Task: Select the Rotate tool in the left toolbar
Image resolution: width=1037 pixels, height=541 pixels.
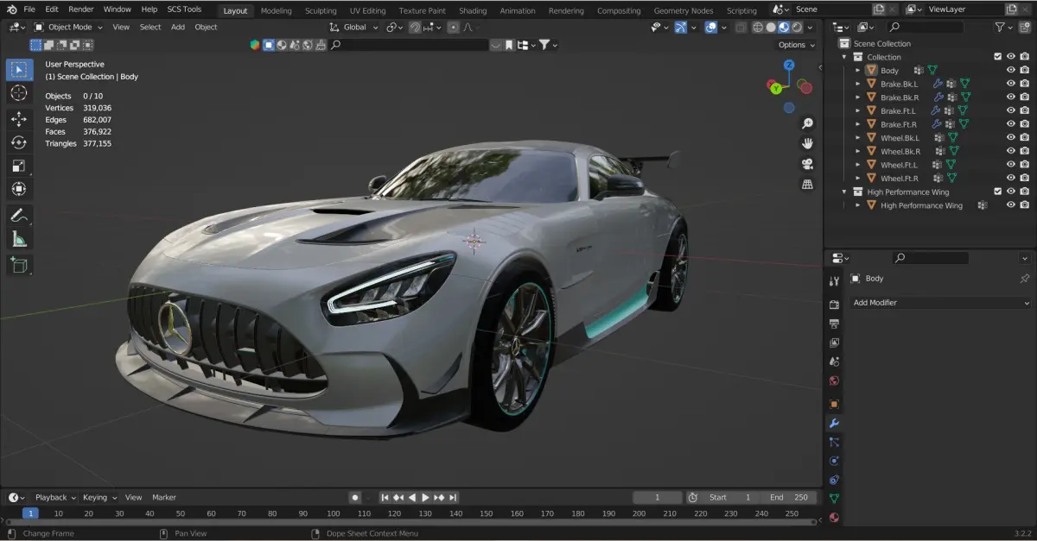Action: point(19,142)
